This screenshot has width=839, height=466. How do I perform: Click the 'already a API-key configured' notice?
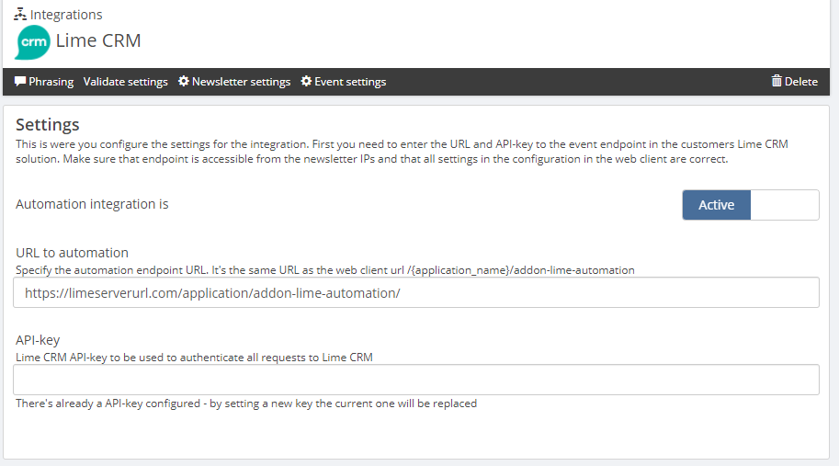pos(246,403)
